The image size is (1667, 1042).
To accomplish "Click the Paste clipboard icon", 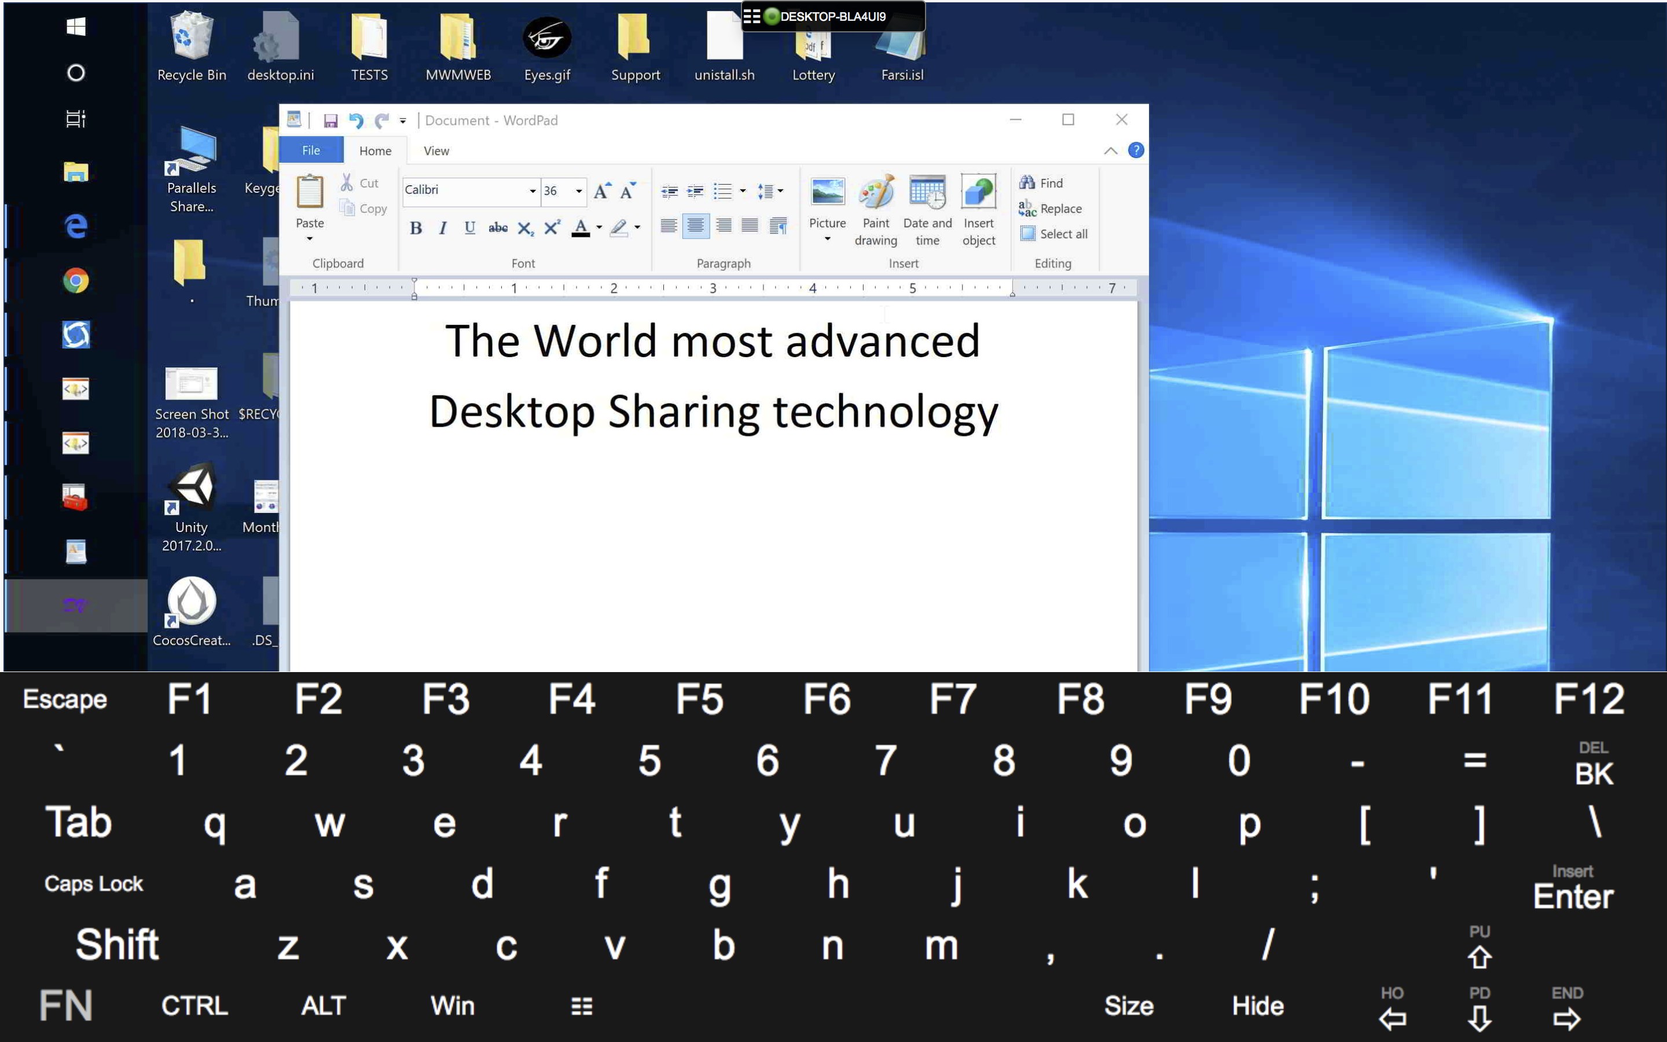I will [x=310, y=192].
